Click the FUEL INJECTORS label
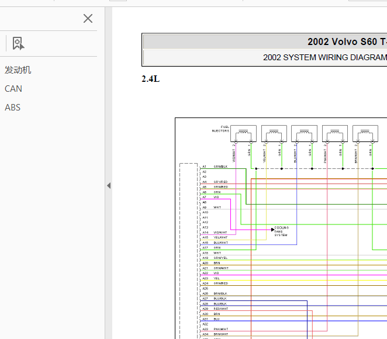 pos(220,129)
